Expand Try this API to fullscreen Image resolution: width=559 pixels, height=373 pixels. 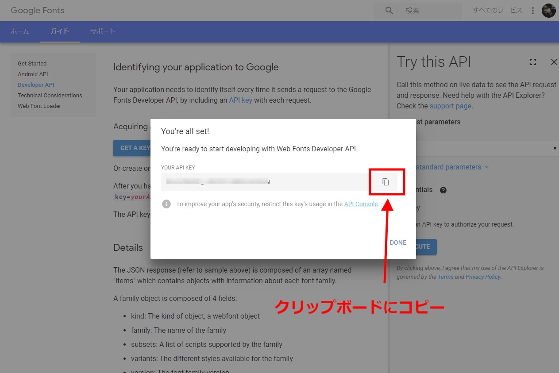(x=533, y=62)
